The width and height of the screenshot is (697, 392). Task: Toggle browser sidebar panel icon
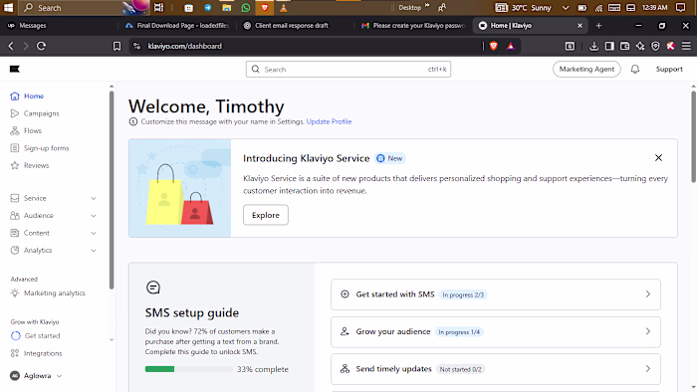coord(609,46)
